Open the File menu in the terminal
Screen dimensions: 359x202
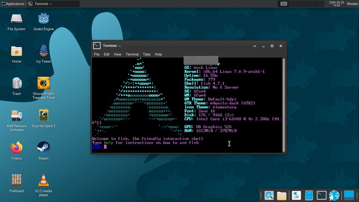point(97,54)
